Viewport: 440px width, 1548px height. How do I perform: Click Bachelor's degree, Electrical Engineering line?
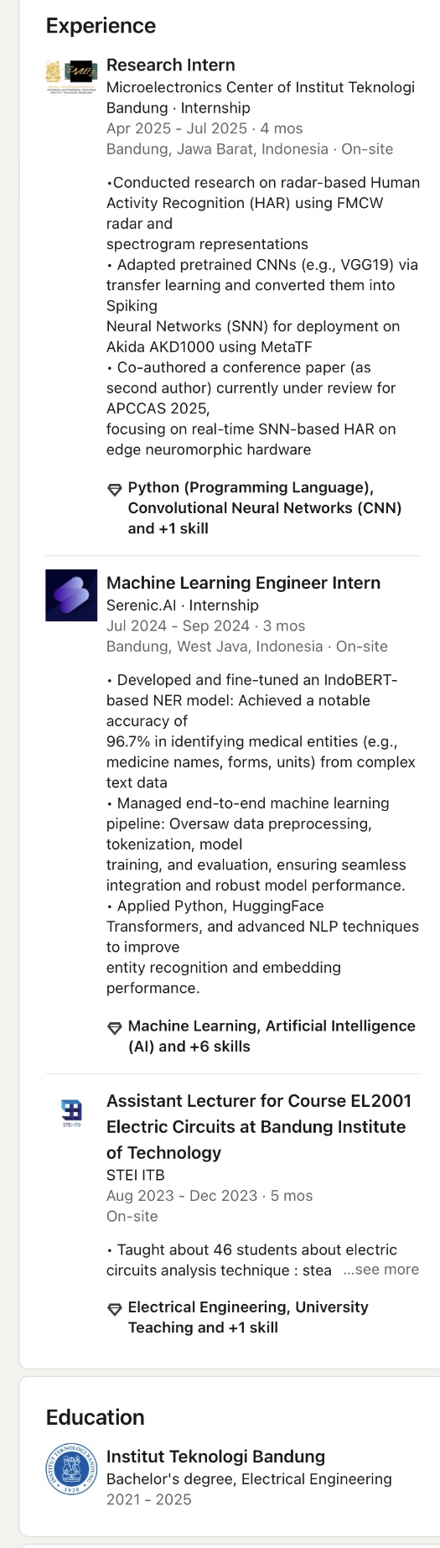[x=249, y=1479]
